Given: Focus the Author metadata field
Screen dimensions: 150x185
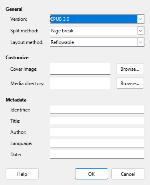Looking at the screenshot, I should [x=97, y=132].
